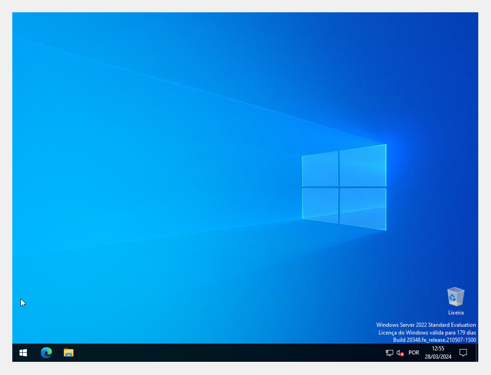Click the muted speaker volume icon

point(400,353)
